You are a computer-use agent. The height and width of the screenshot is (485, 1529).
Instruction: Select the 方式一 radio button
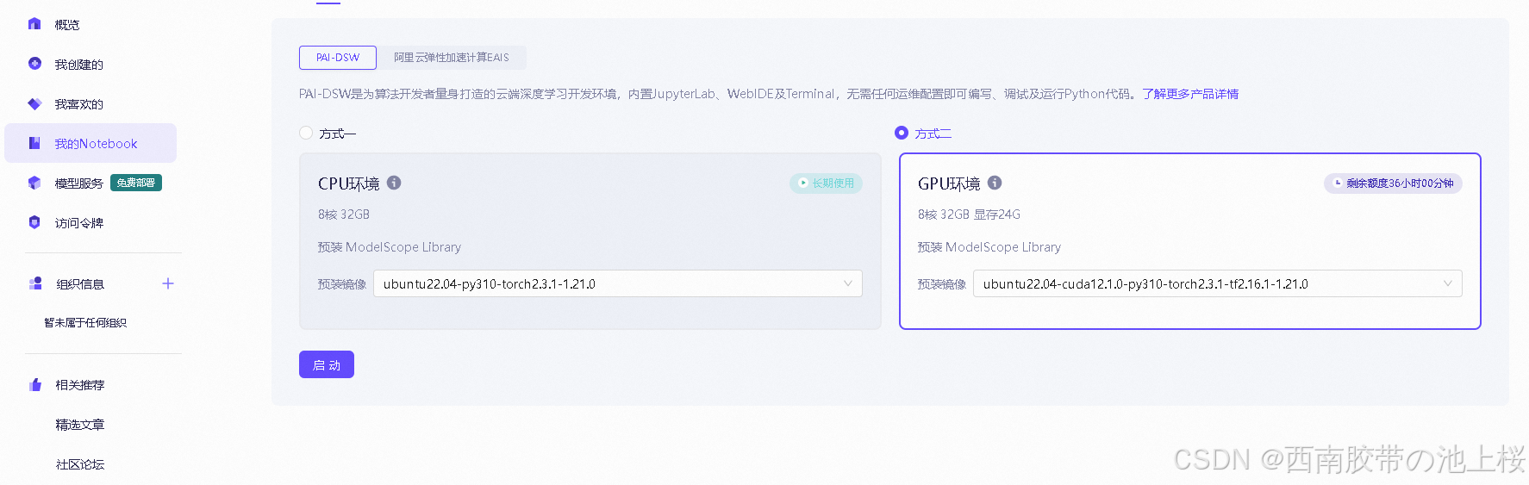(x=306, y=133)
